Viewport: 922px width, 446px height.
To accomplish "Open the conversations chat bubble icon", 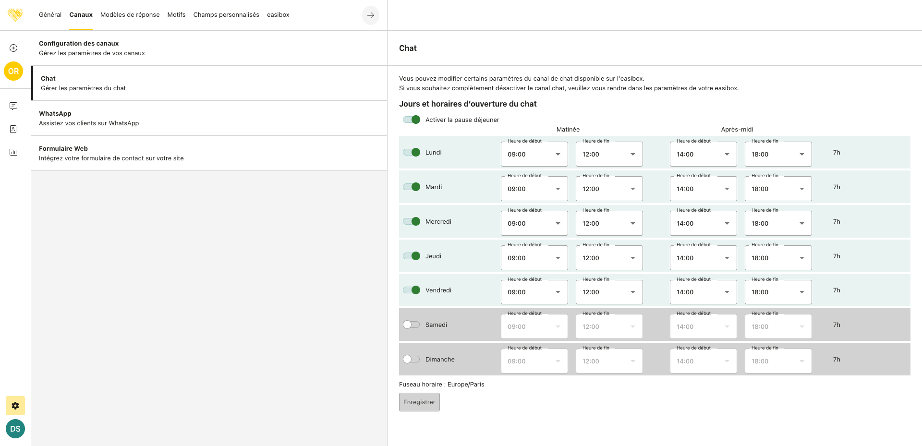I will point(13,106).
